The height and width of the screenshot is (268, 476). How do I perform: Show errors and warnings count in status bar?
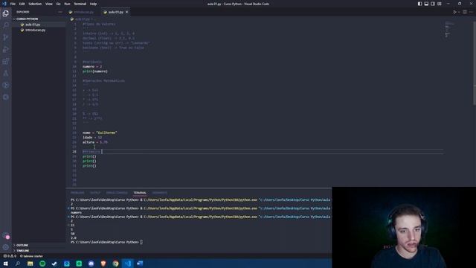pyautogui.click(x=10, y=256)
